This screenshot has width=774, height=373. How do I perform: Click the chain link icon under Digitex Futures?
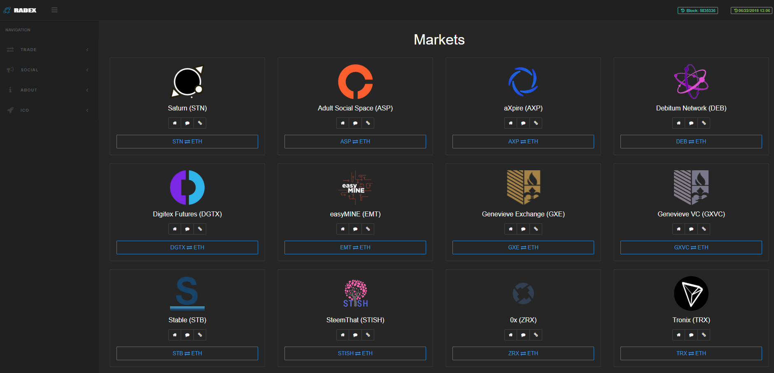(x=200, y=229)
